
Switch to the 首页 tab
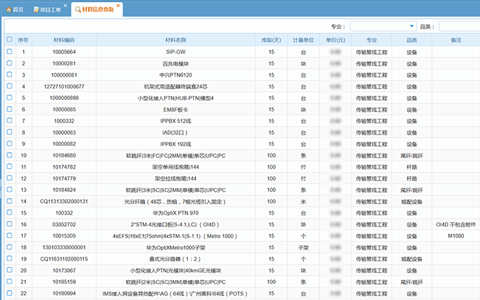(18, 9)
